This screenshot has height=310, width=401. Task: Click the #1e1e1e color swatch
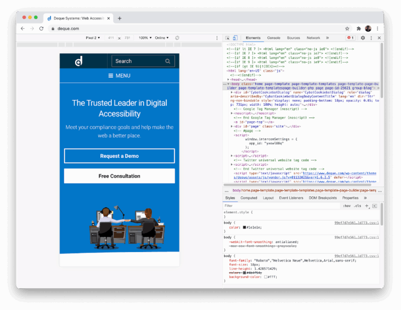(244, 227)
